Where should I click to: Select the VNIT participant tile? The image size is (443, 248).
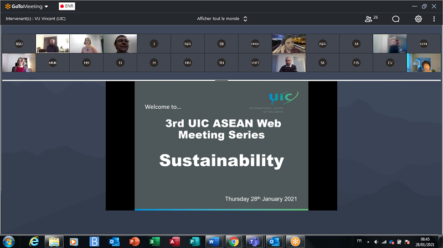[255, 63]
